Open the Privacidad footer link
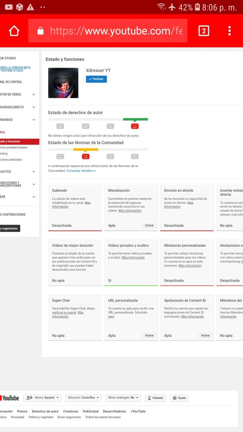Screen dimensions: 243x432 coord(17,417)
